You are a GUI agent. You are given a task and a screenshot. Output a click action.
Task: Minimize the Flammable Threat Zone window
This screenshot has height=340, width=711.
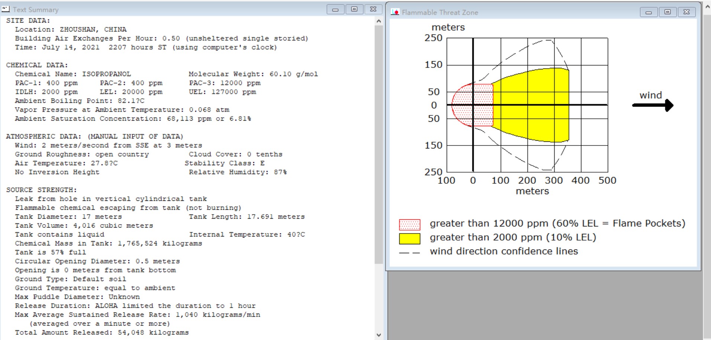click(649, 12)
